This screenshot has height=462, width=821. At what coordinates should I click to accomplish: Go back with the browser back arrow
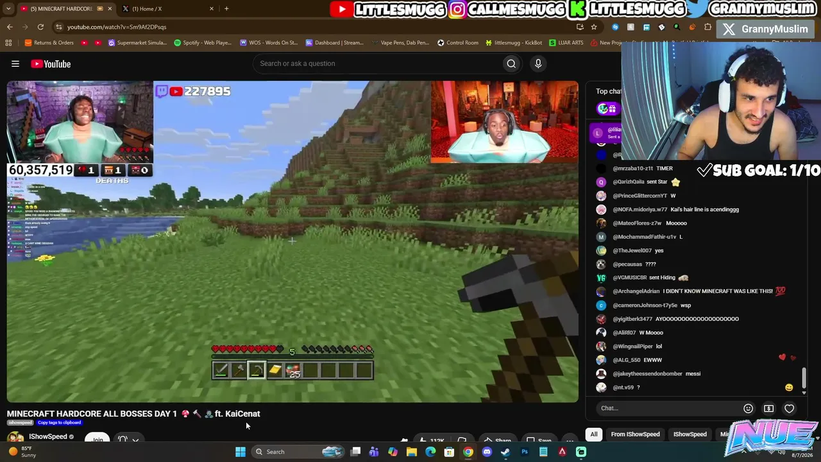[10, 27]
